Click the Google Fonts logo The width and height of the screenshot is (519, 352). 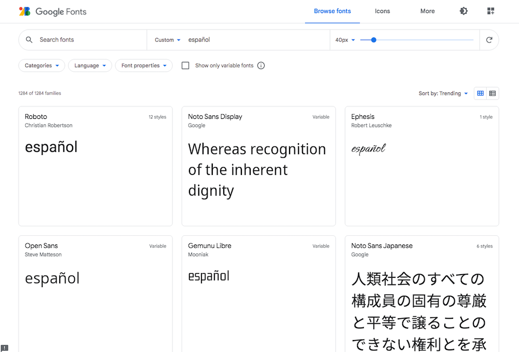52,11
